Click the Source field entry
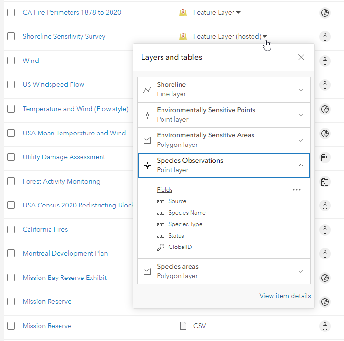344x341 pixels. [177, 201]
